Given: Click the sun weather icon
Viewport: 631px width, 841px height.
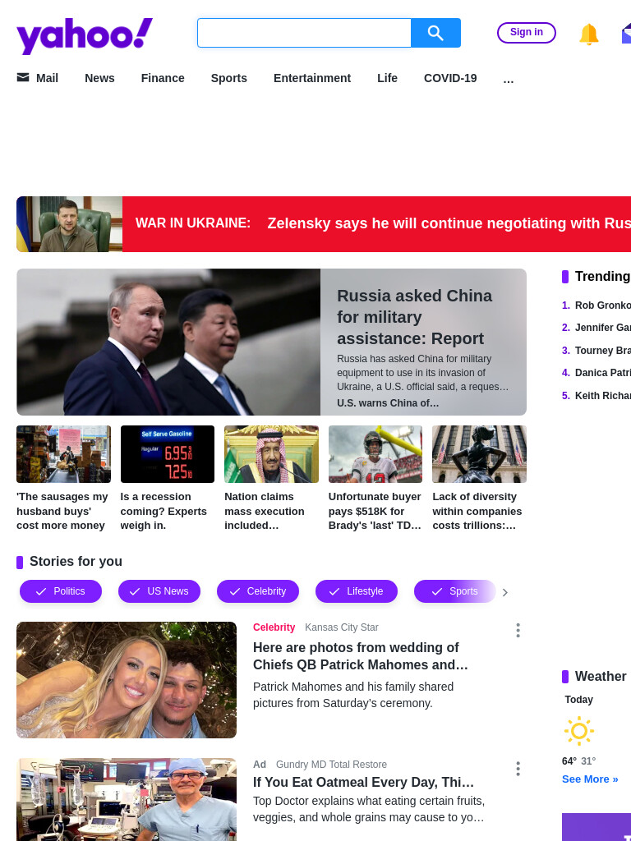Looking at the screenshot, I should tap(579, 730).
